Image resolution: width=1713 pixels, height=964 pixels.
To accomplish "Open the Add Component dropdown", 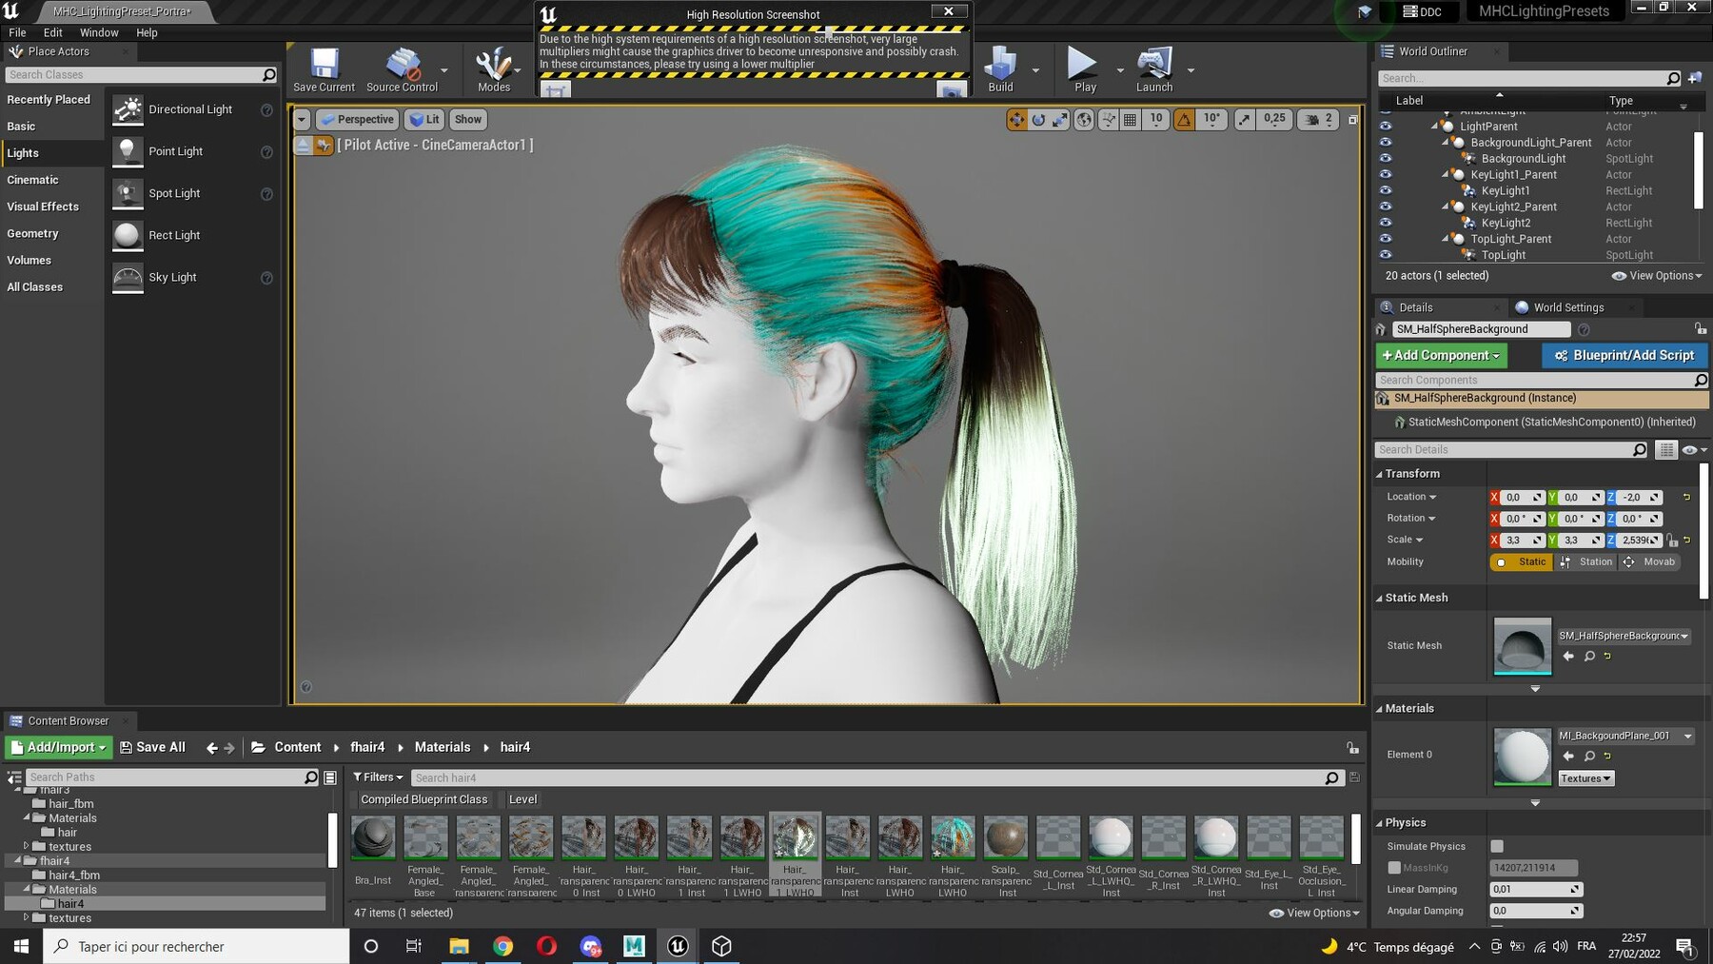I will click(x=1441, y=355).
